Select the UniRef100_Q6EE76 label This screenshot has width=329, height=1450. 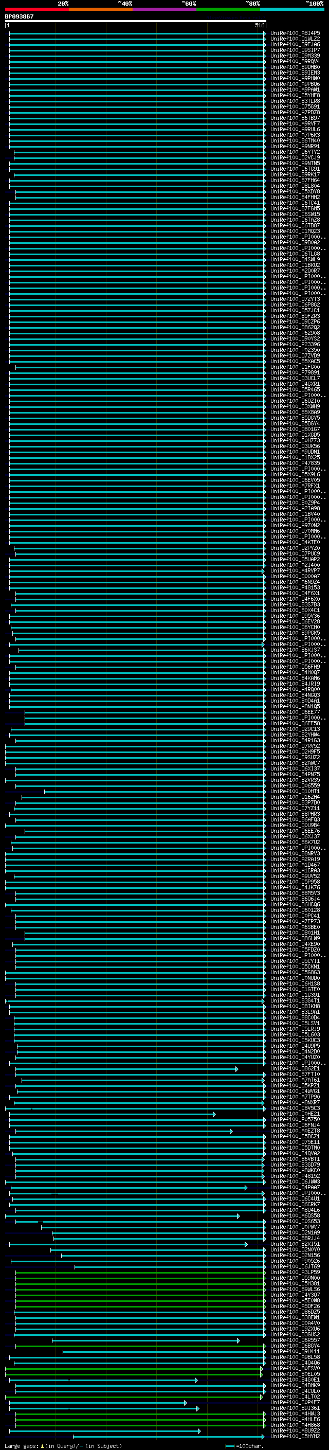[295, 831]
